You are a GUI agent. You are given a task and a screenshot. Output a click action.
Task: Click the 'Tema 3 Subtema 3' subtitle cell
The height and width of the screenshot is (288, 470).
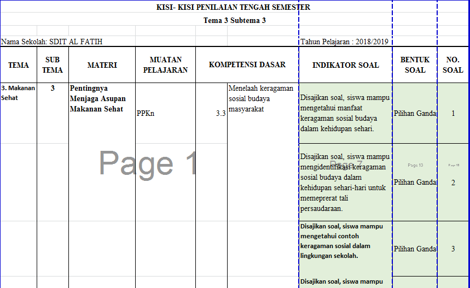[234, 20]
